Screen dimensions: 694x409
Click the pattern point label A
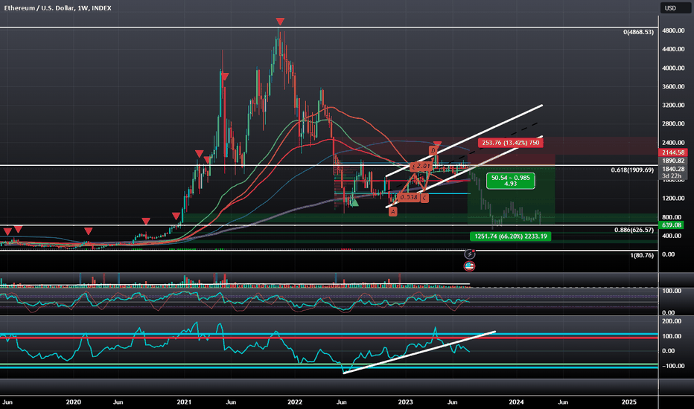click(392, 212)
